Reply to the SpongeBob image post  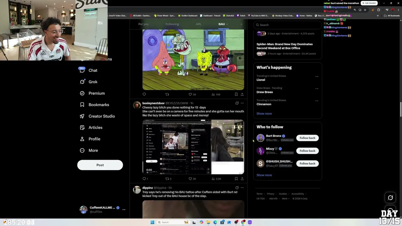144,94
